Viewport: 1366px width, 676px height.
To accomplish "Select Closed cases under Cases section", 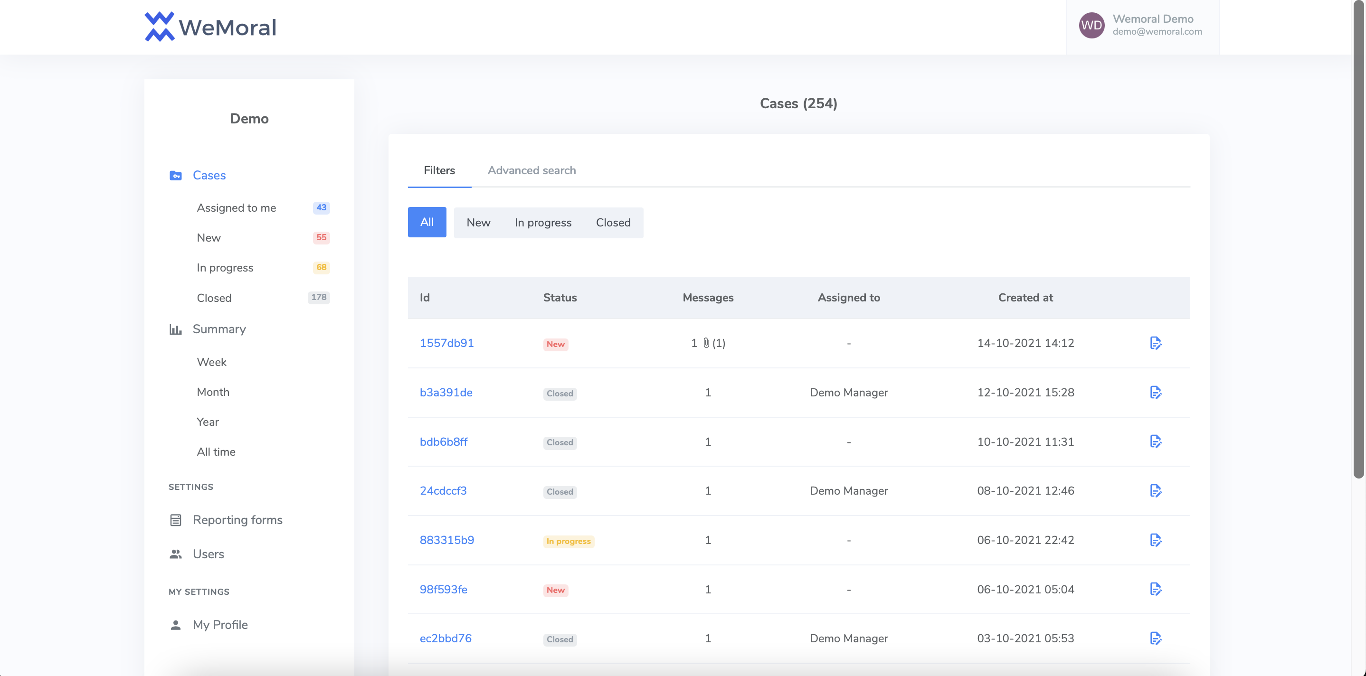I will [x=214, y=298].
